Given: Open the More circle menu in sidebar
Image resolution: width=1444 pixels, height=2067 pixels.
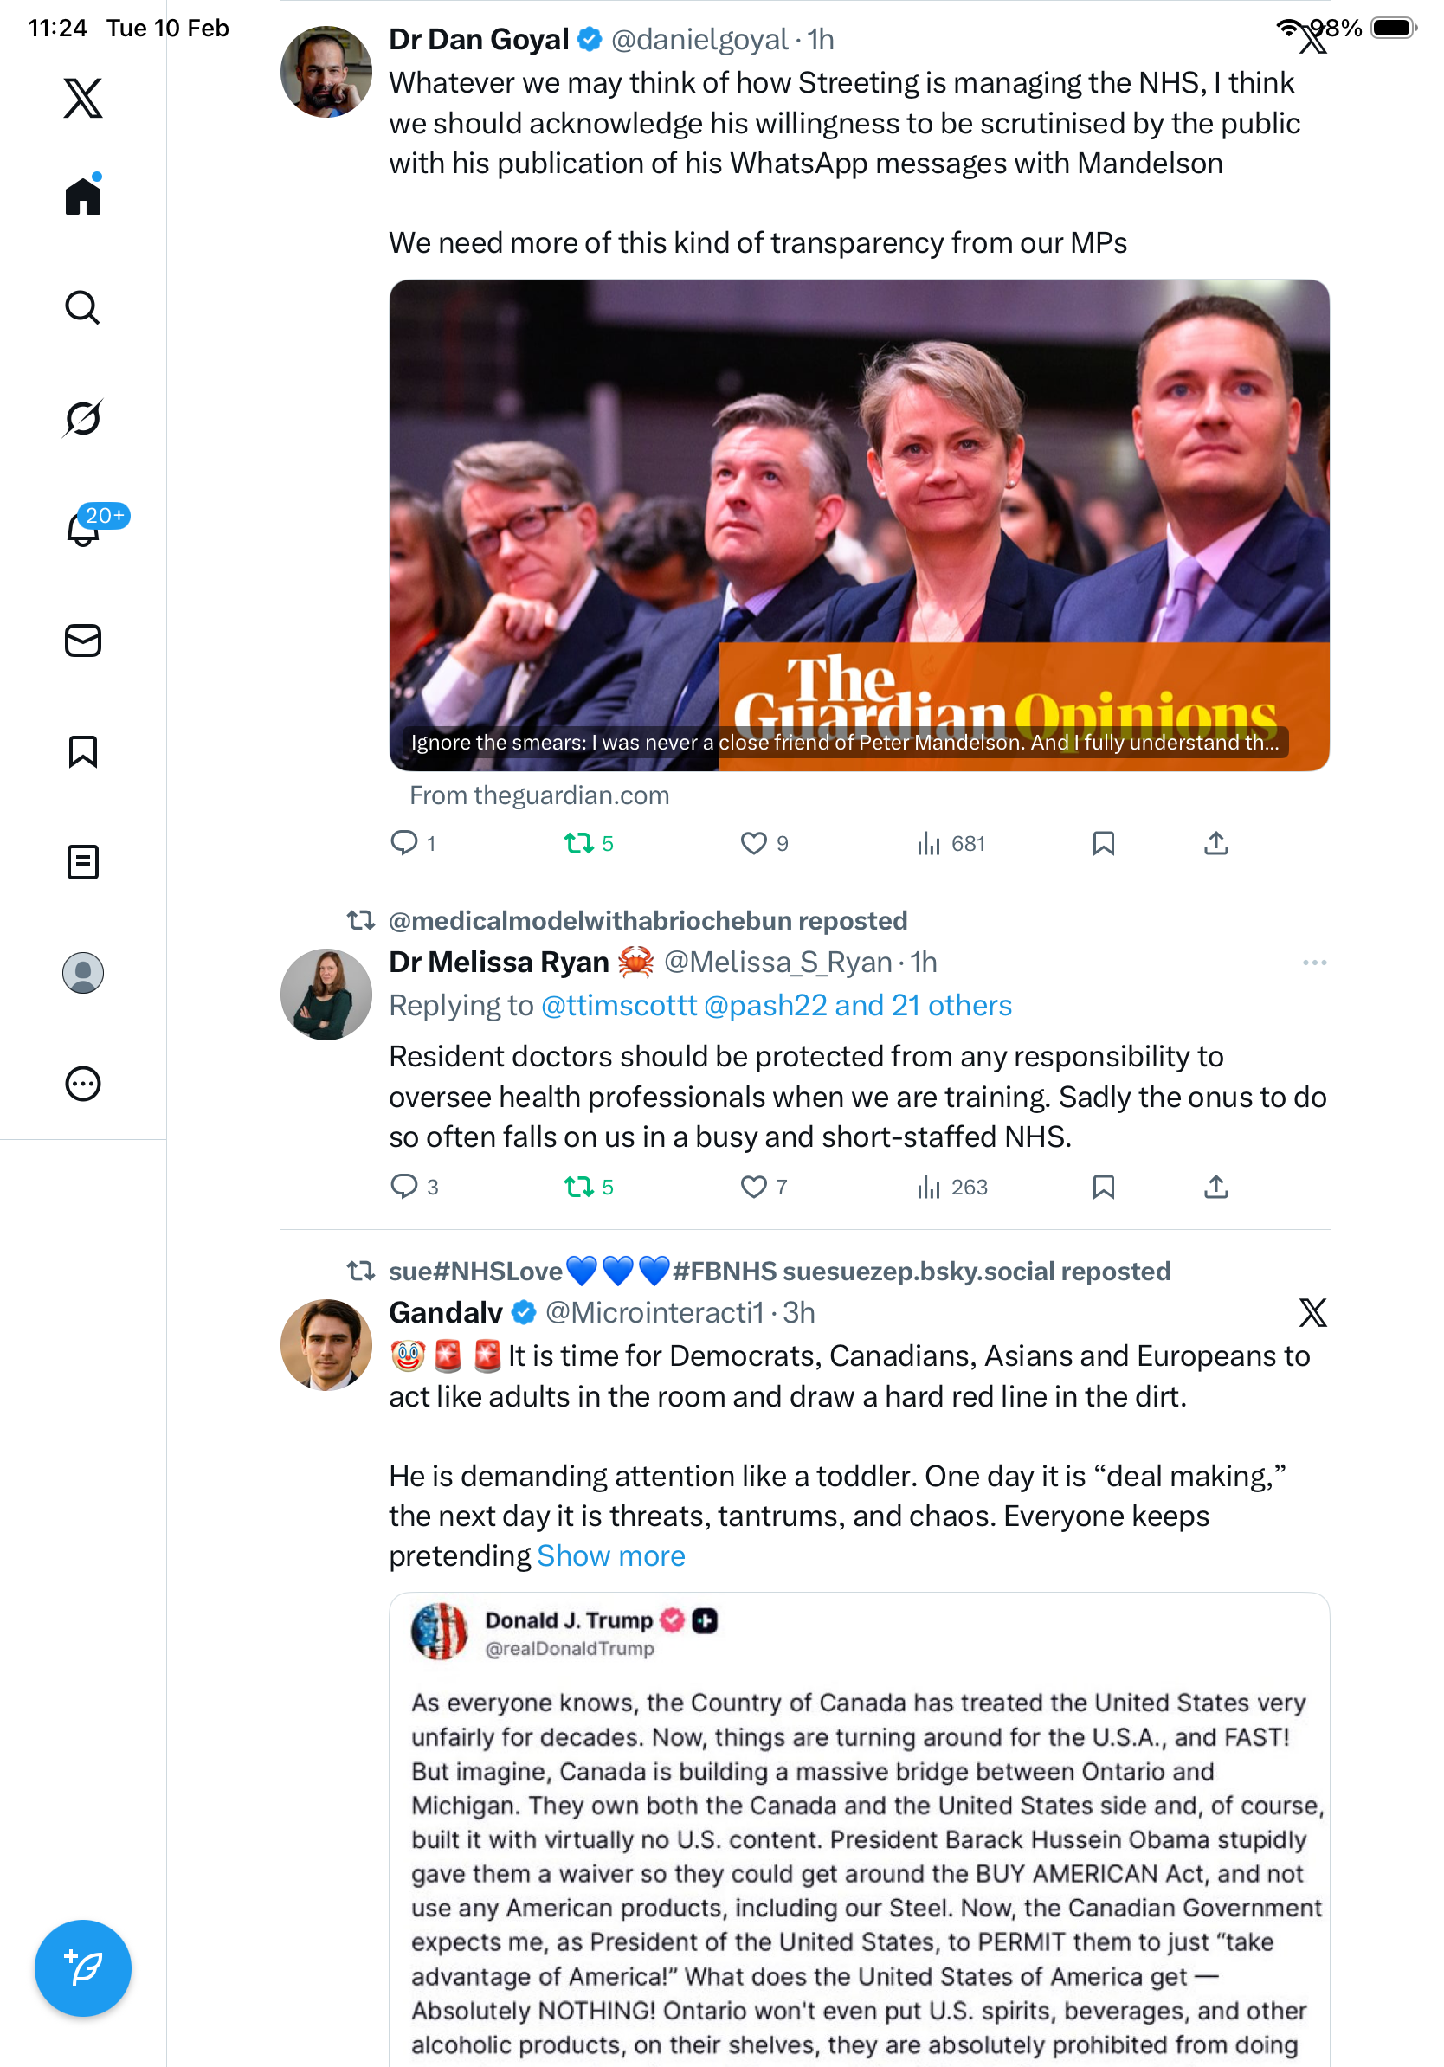Looking at the screenshot, I should pyautogui.click(x=83, y=1083).
